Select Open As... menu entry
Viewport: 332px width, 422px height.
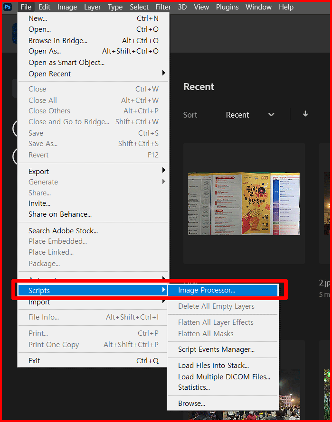point(93,51)
